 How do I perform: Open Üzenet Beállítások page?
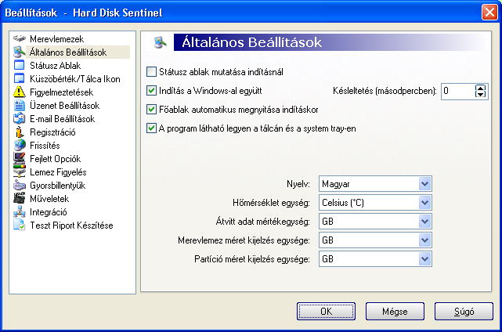point(64,106)
